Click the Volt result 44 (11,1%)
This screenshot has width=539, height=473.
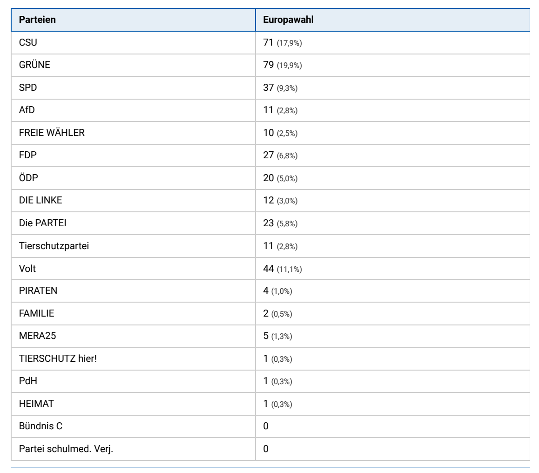pyautogui.click(x=283, y=269)
